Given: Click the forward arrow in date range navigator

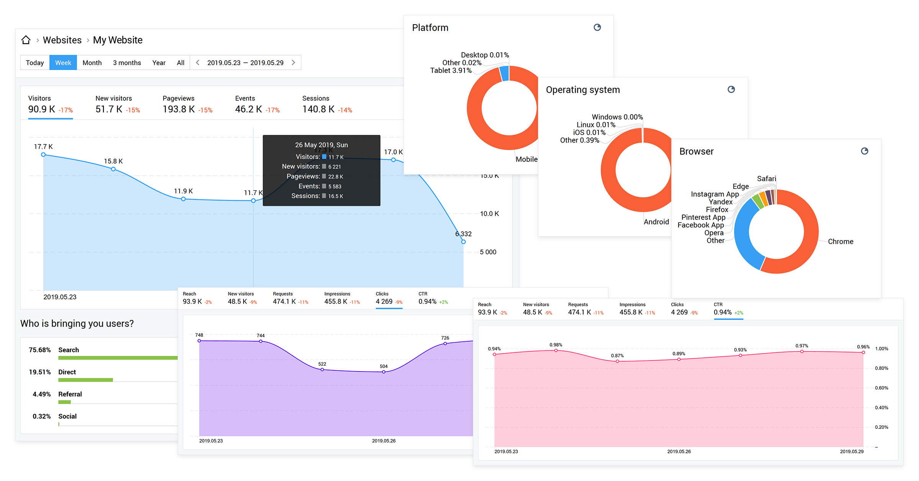Looking at the screenshot, I should (294, 63).
